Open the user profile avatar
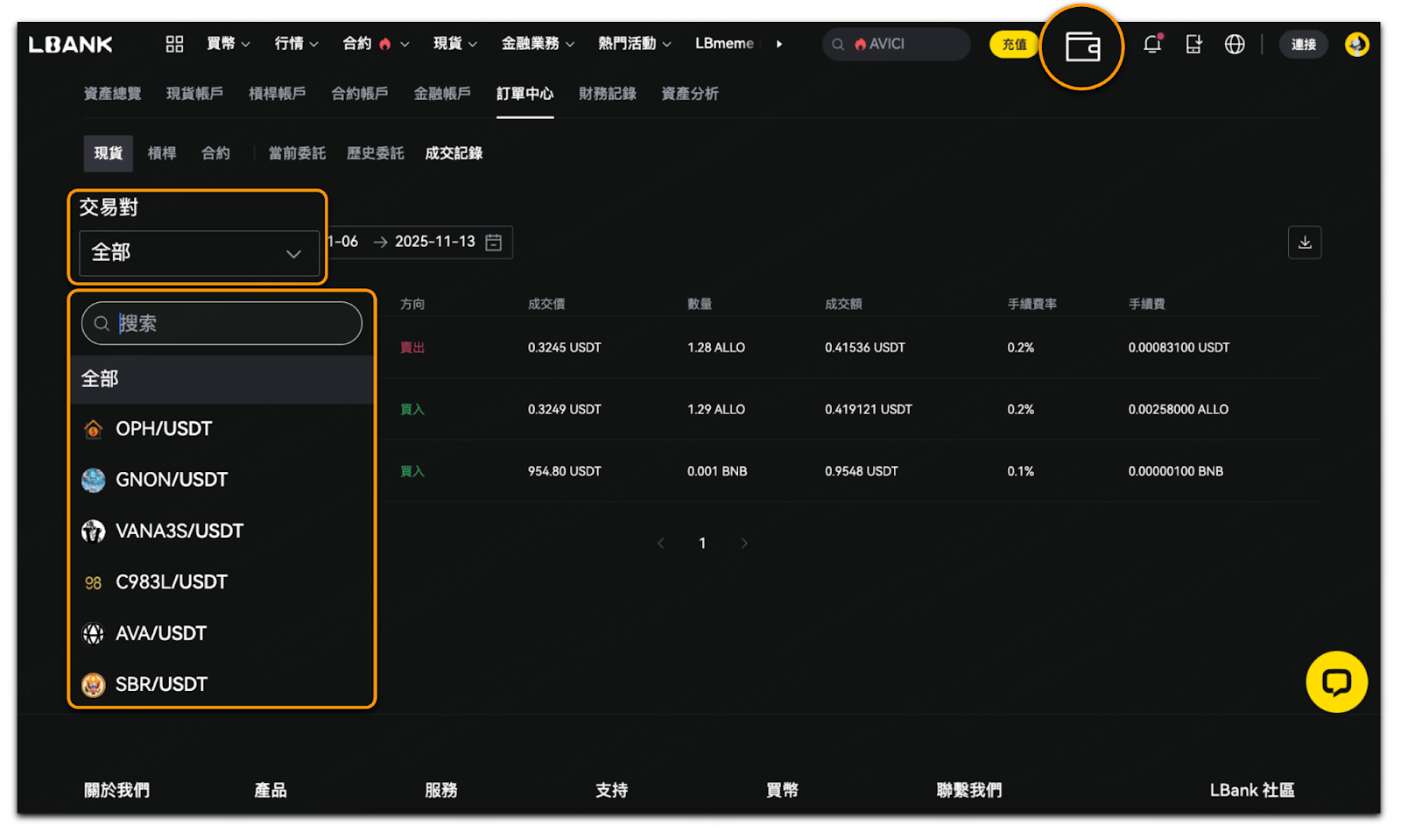Image resolution: width=1401 pixels, height=831 pixels. point(1356,44)
